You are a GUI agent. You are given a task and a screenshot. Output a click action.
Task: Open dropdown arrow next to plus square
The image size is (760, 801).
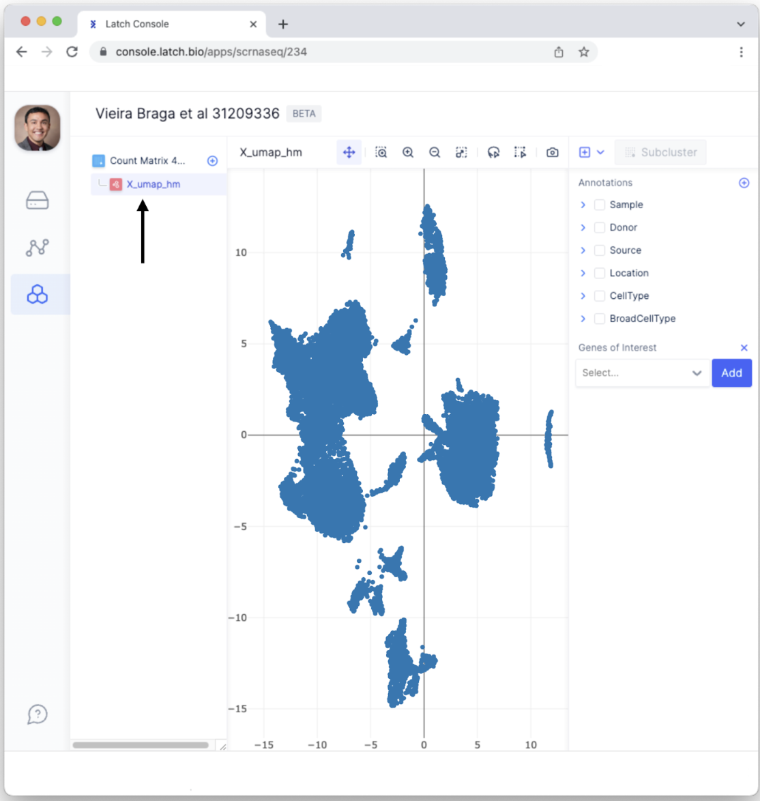pyautogui.click(x=600, y=152)
